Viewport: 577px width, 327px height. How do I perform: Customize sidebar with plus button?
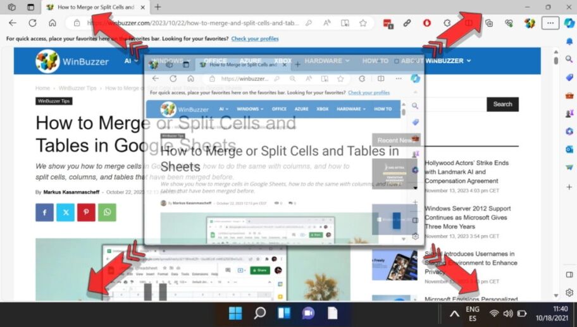click(569, 187)
